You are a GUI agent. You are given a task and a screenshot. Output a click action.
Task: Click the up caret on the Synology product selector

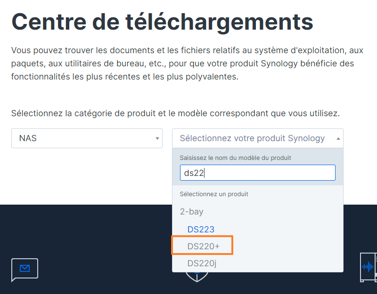[338, 138]
